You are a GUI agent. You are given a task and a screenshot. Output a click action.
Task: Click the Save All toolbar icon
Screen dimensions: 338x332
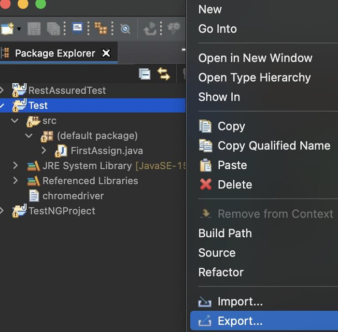tap(53, 29)
